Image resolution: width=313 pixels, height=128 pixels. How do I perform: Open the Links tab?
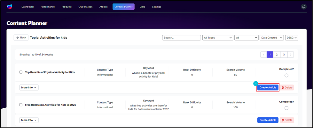(x=142, y=7)
